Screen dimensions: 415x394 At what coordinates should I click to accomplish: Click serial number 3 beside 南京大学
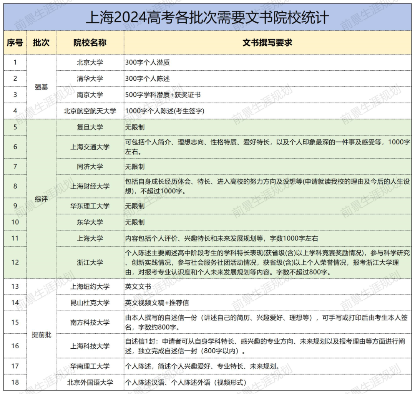click(x=15, y=95)
